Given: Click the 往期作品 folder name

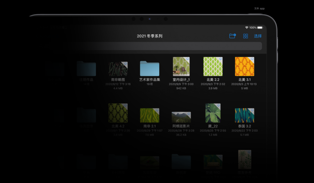Looking at the screenshot, I should [86, 80].
